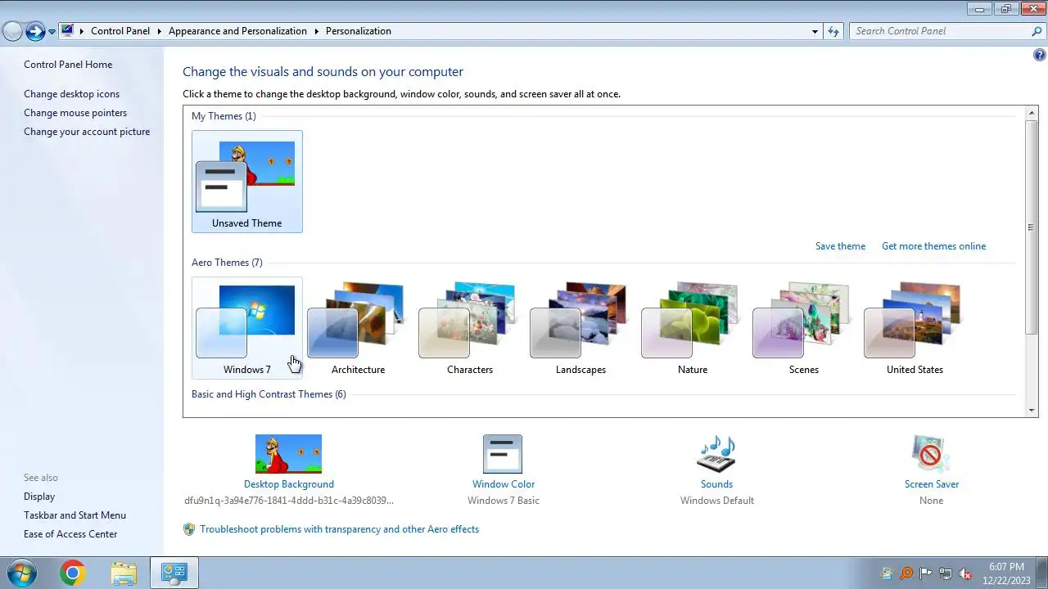Click the Desktop Background link text
Viewport: 1048px width, 589px height.
[289, 484]
